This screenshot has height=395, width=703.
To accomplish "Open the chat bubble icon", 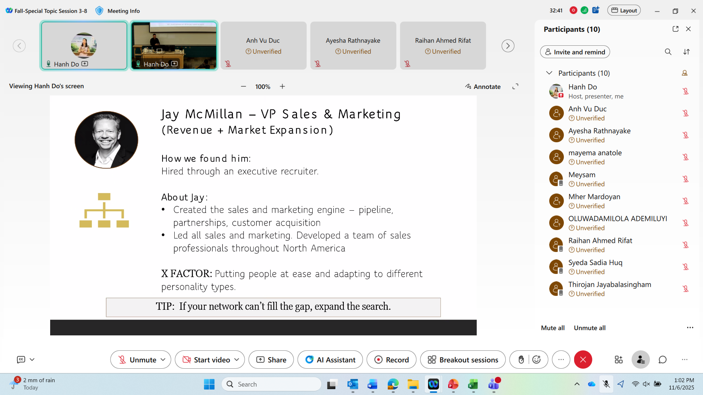I will (662, 360).
